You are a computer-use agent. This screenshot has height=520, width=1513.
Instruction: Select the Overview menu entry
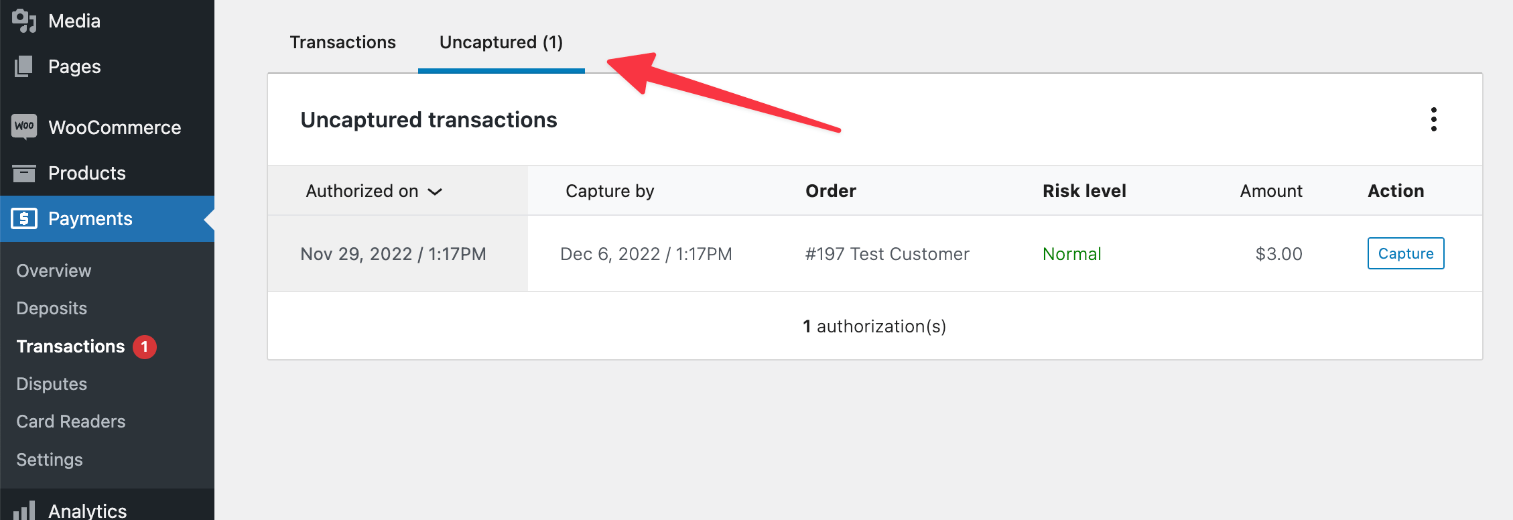click(53, 271)
